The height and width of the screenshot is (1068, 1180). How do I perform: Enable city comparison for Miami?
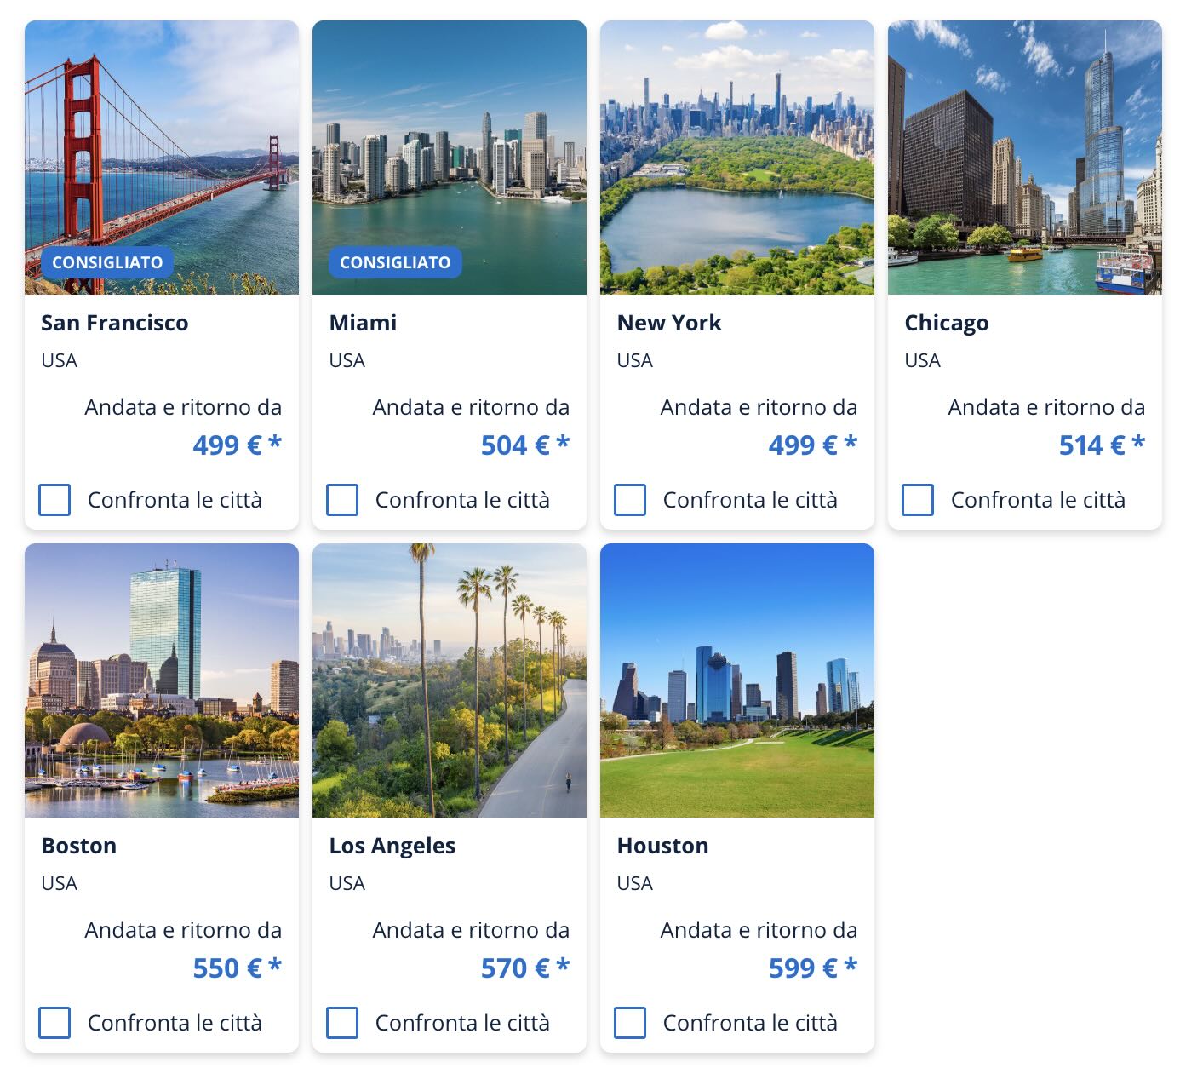(x=341, y=501)
